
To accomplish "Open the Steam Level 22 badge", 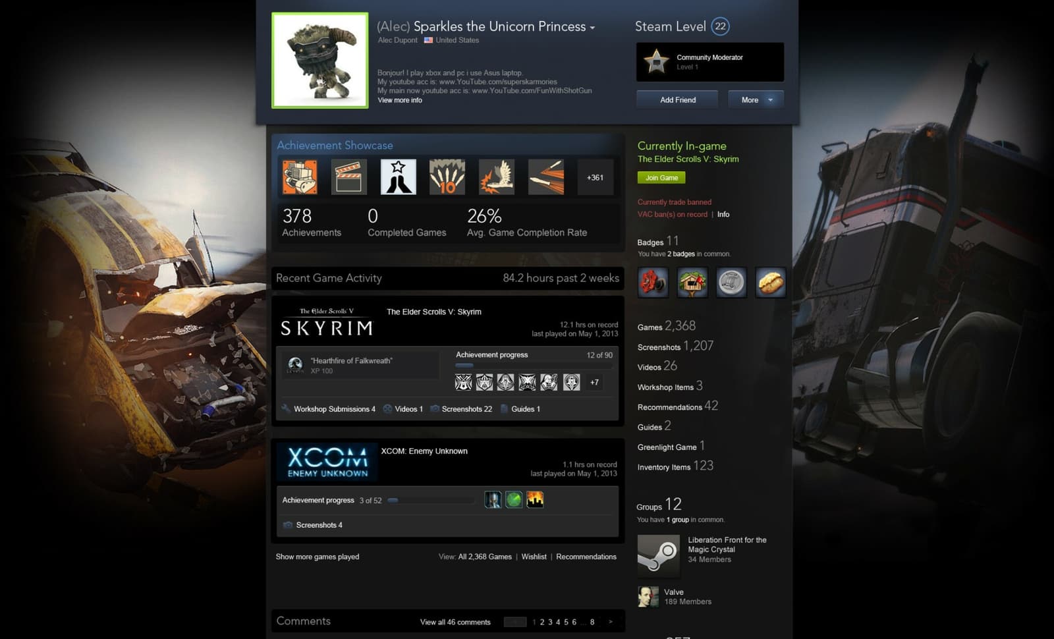I will pyautogui.click(x=721, y=26).
